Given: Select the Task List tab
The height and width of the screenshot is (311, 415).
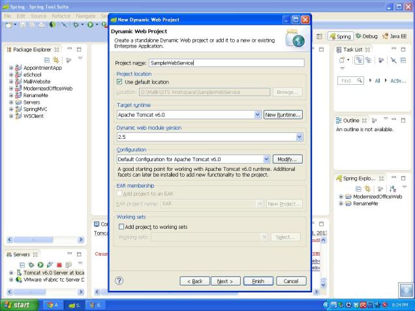Looking at the screenshot, I should pos(352,50).
